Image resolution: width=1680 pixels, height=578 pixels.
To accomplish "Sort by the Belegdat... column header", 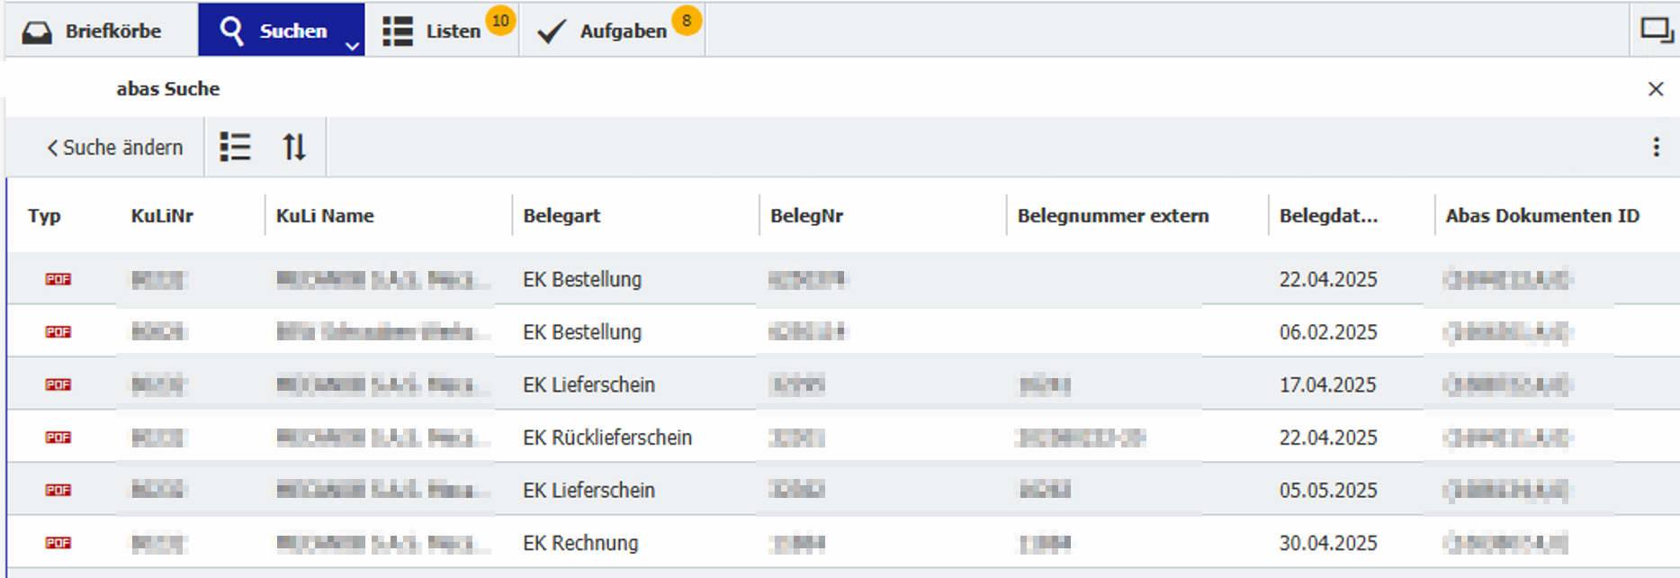I will tap(1328, 216).
